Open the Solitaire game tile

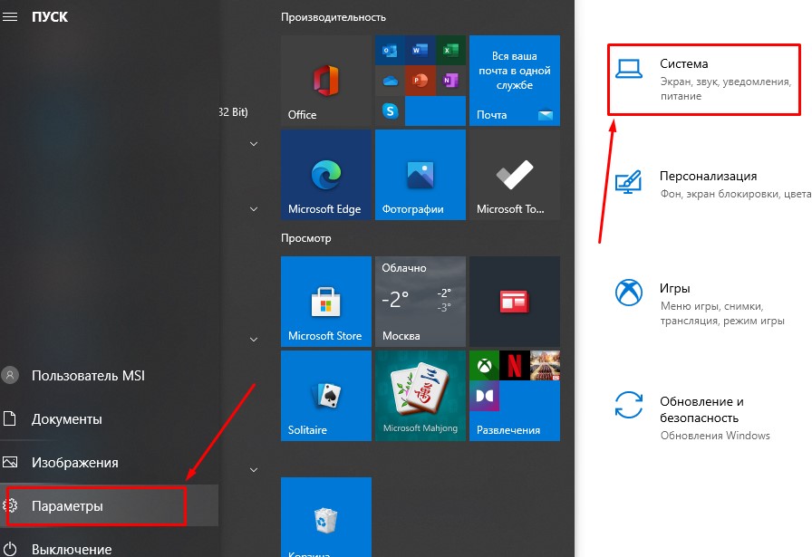(x=325, y=395)
